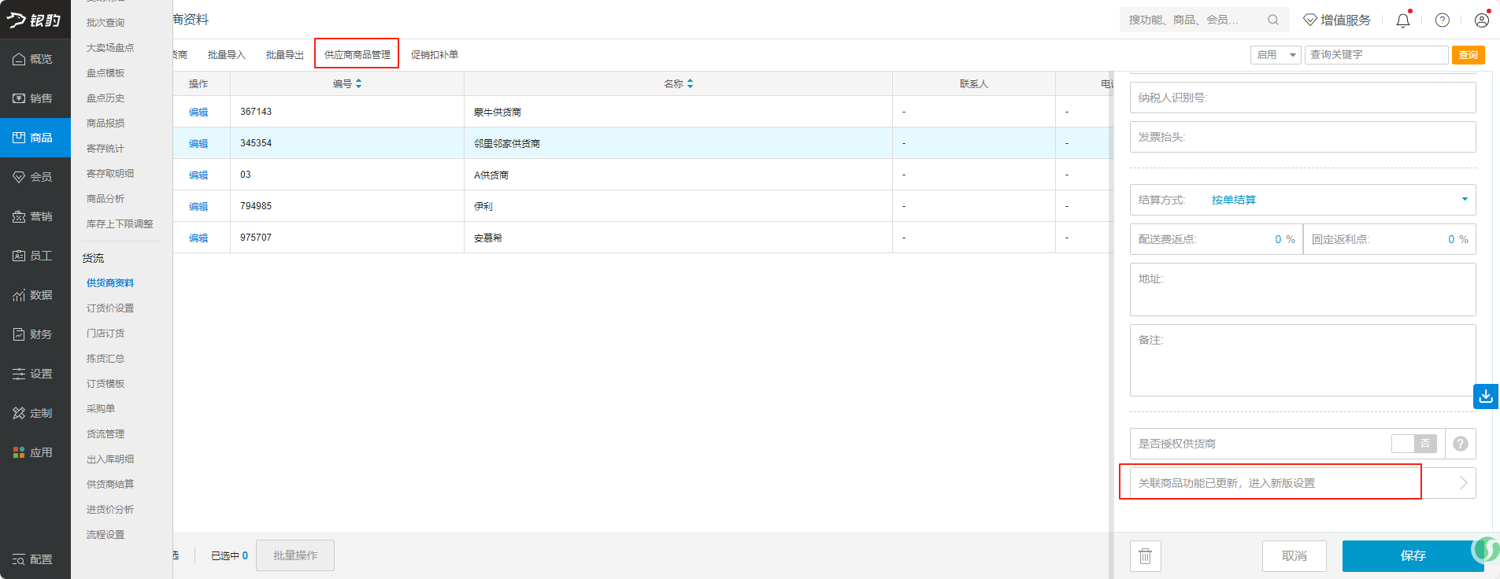The image size is (1500, 579).
Task: Sort by 名称 column arrows
Action: point(691,83)
